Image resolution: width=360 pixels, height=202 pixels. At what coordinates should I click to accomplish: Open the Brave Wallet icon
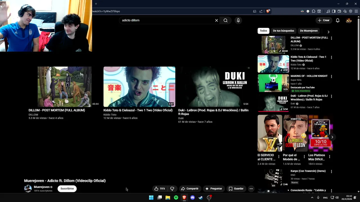coord(339,11)
